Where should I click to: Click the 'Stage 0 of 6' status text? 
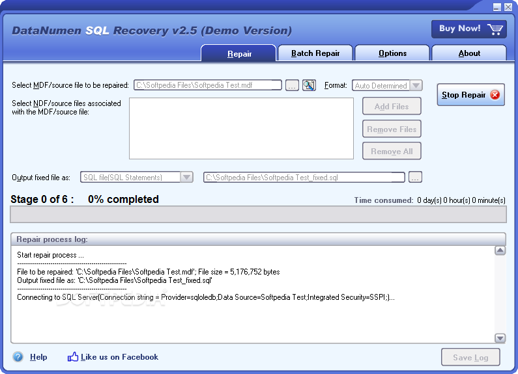[42, 199]
